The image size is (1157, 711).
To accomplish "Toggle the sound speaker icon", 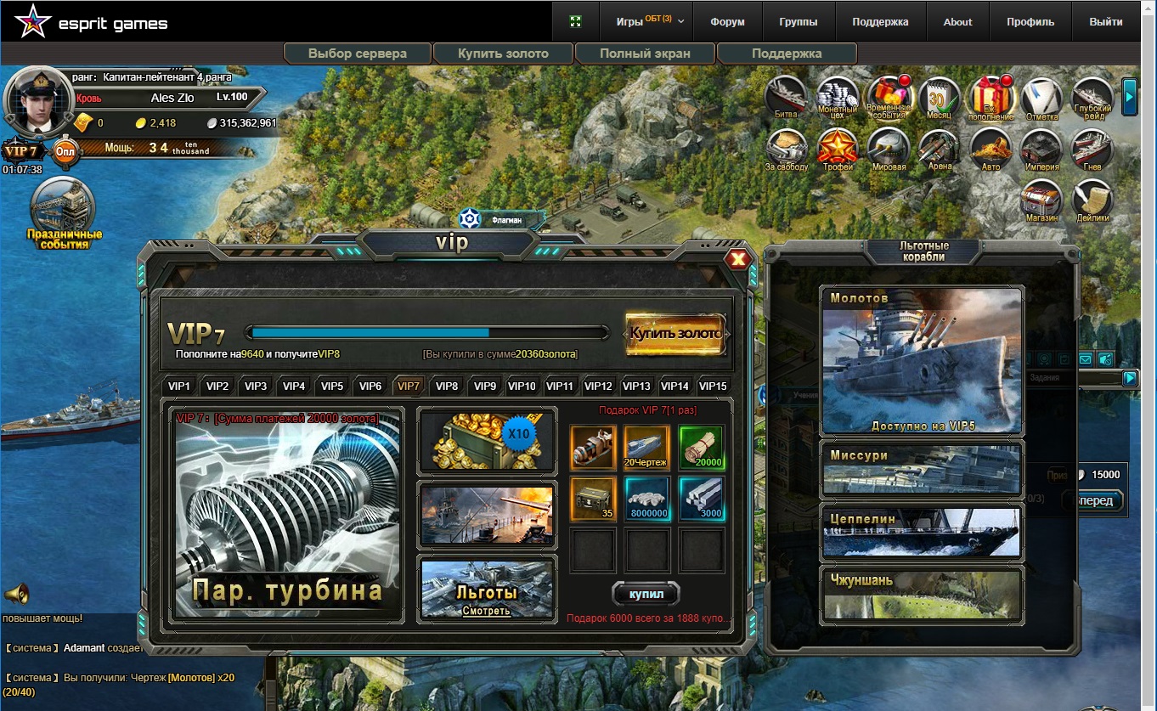I will pyautogui.click(x=17, y=593).
